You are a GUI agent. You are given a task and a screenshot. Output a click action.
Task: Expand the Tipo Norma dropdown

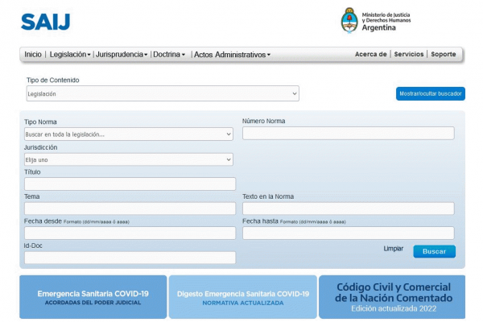click(x=129, y=134)
